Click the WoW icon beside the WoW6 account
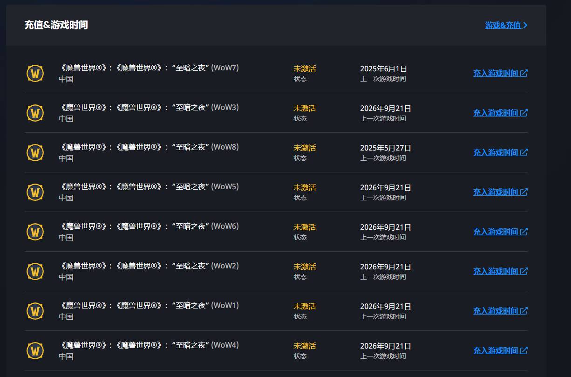This screenshot has height=377, width=571. pyautogui.click(x=35, y=232)
